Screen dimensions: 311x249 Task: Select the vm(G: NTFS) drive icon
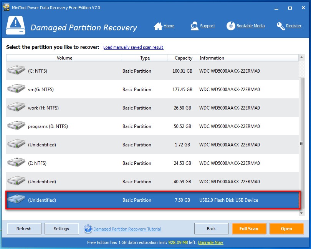(16, 90)
